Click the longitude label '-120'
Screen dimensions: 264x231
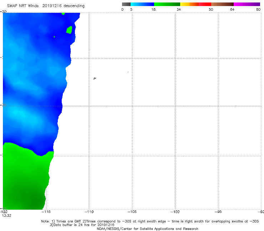coord(4,212)
